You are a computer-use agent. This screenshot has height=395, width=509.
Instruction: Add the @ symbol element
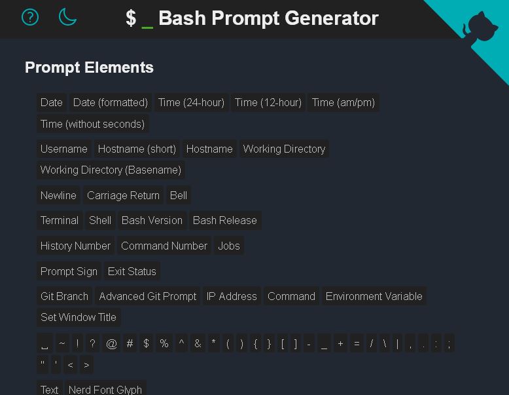[x=111, y=343]
